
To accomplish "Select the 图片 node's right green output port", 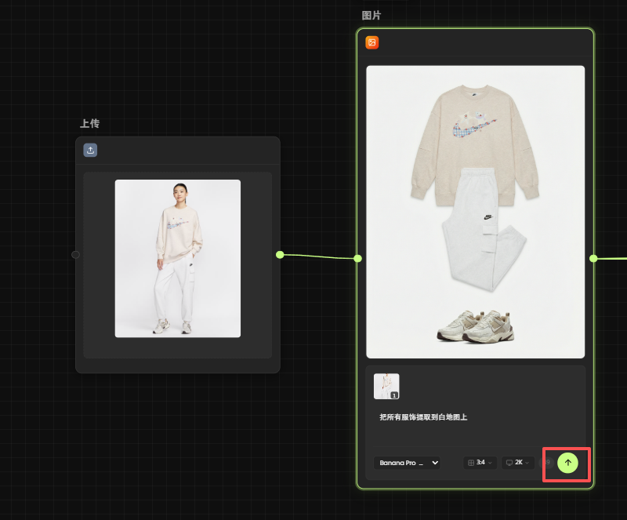I will [x=593, y=258].
